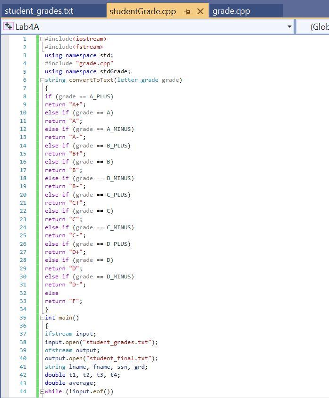Open the Lab4A project scope dropdown
Viewport: 329px width, 398px height.
tap(289, 26)
